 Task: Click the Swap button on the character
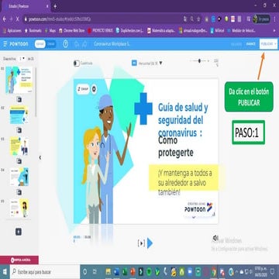point(83,89)
